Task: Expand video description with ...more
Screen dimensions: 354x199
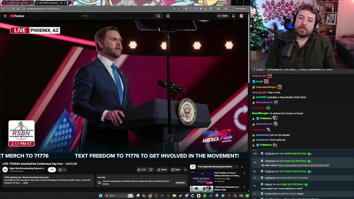Action: pyautogui.click(x=25, y=183)
